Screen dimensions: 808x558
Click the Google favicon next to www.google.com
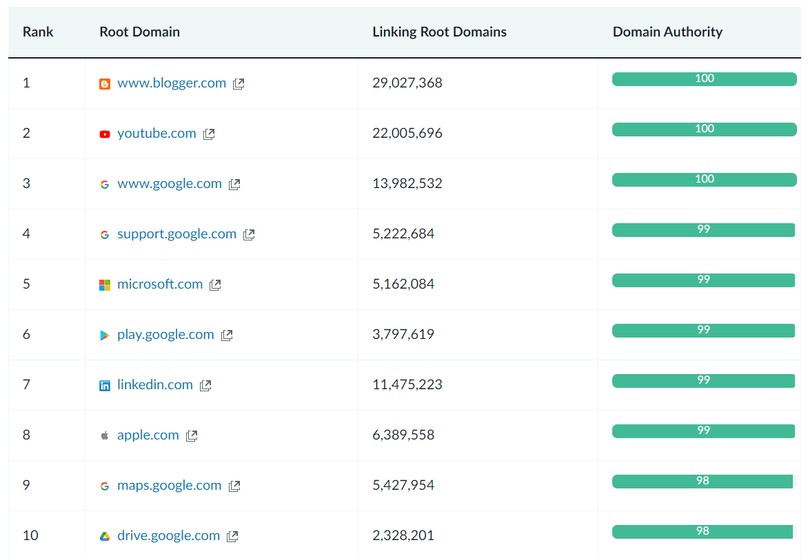tap(105, 184)
